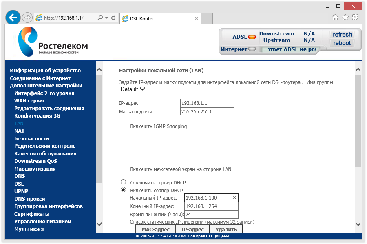
Task: Switch to the DSL Router browser tab
Action: 160,18
